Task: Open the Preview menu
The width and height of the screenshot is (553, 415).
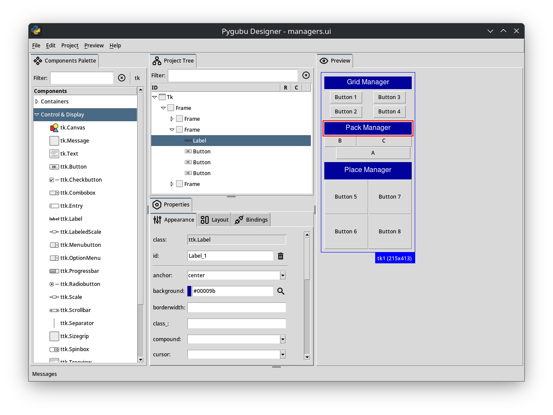Action: click(x=94, y=46)
